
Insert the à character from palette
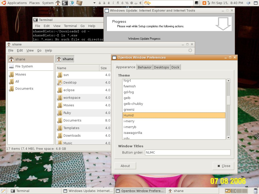pos(104,3)
